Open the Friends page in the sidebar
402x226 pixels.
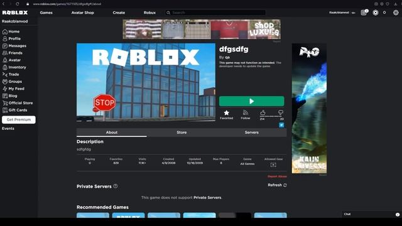pos(13,53)
